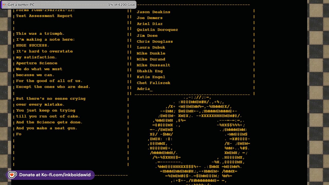The image size is (329, 185).
Task: Click 'And you make a neat gun.'
Action: (x=47, y=128)
